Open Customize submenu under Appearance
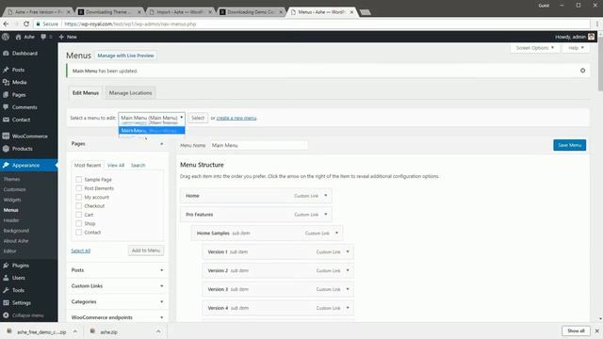Screen dimensions: 603x339 [x=15, y=189]
